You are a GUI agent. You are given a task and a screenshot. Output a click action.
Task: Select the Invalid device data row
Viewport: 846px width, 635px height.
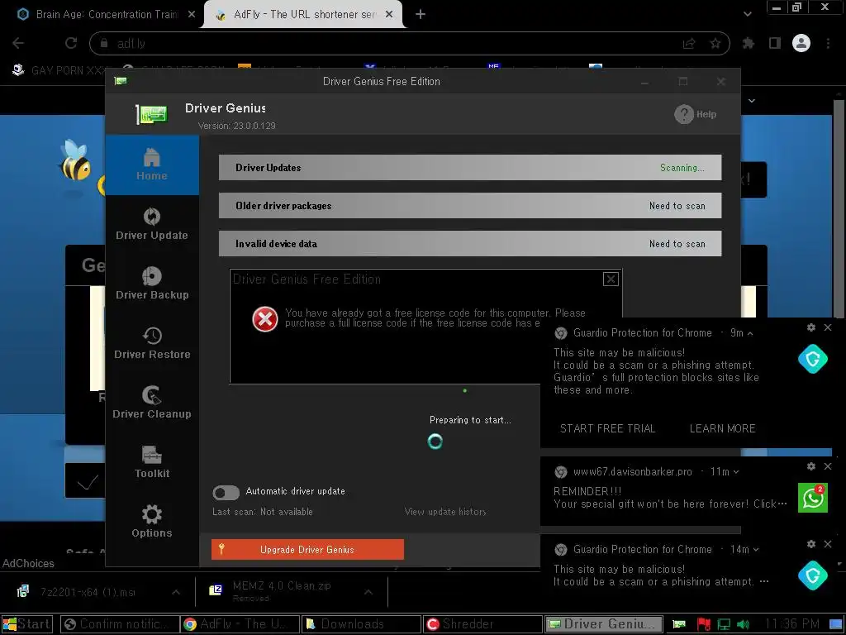[x=470, y=244]
